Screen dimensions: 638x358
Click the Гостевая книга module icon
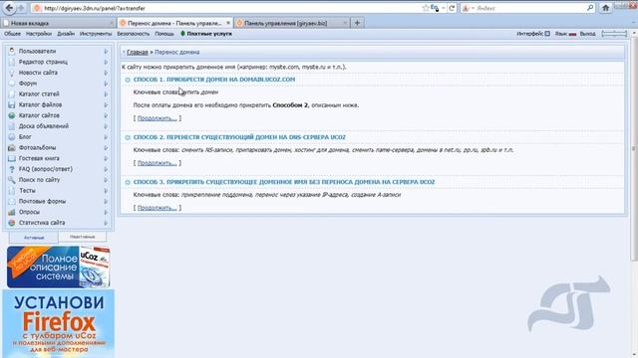[12, 158]
